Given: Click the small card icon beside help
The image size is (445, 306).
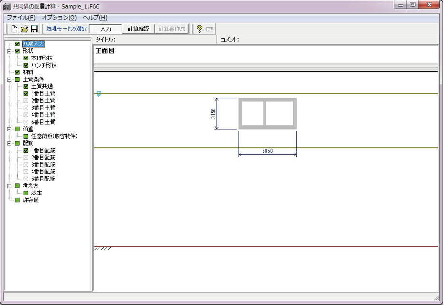Looking at the screenshot, I should (210, 29).
